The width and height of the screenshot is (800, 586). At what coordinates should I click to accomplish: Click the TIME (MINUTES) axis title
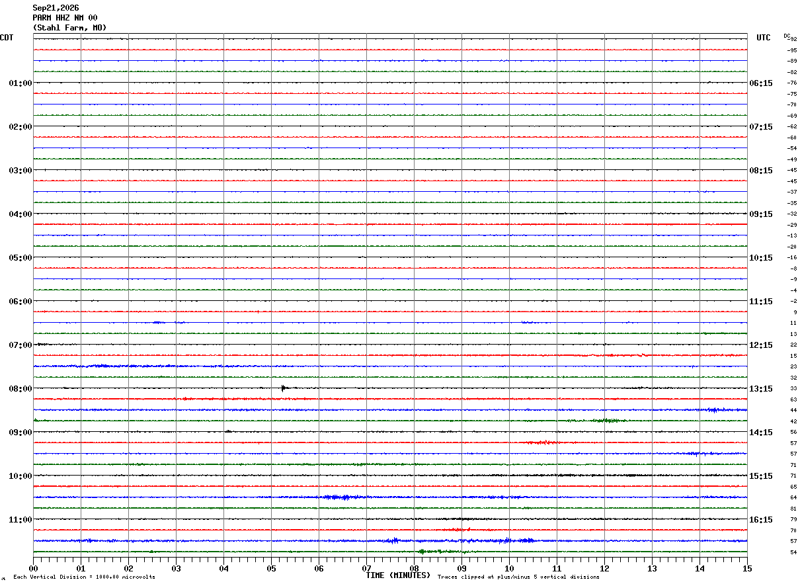(x=398, y=575)
